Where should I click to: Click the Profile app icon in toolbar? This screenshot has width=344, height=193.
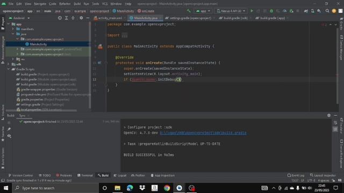pos(284,11)
